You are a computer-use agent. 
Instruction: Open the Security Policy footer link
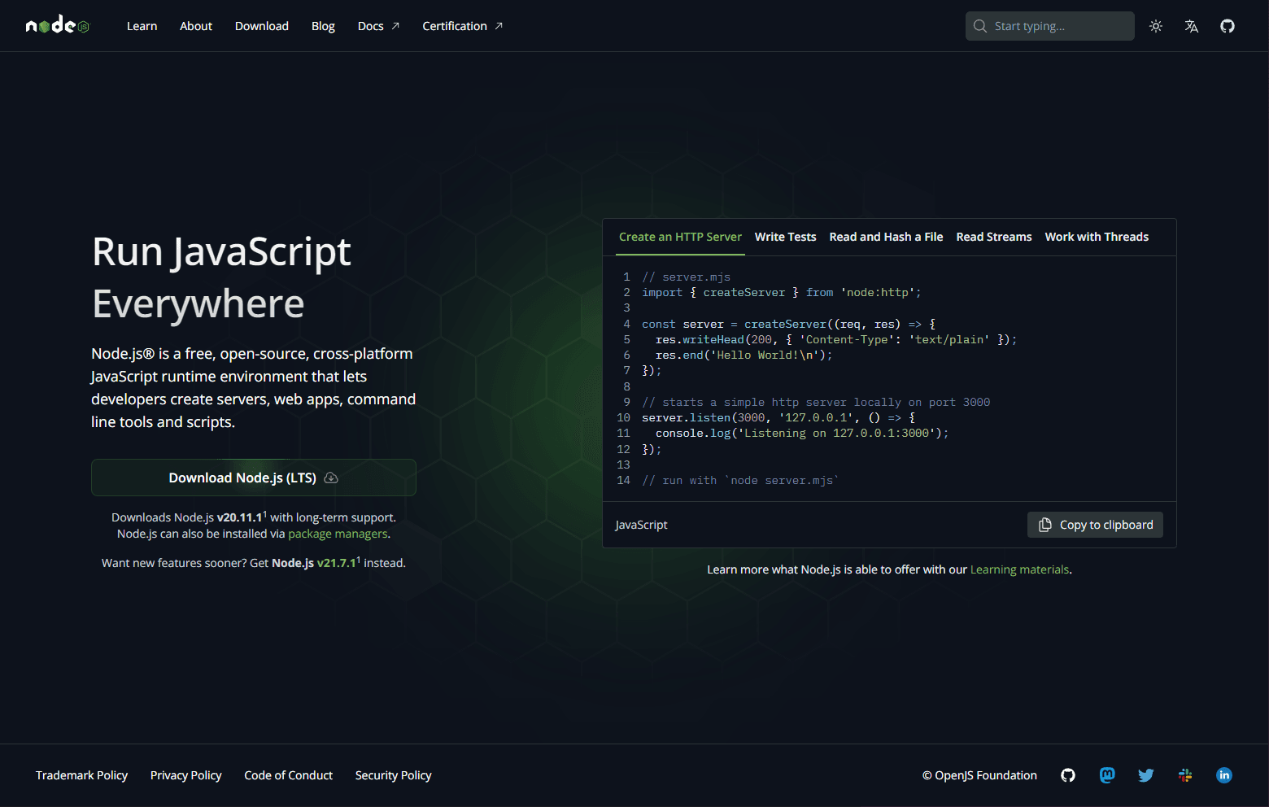[x=393, y=775]
